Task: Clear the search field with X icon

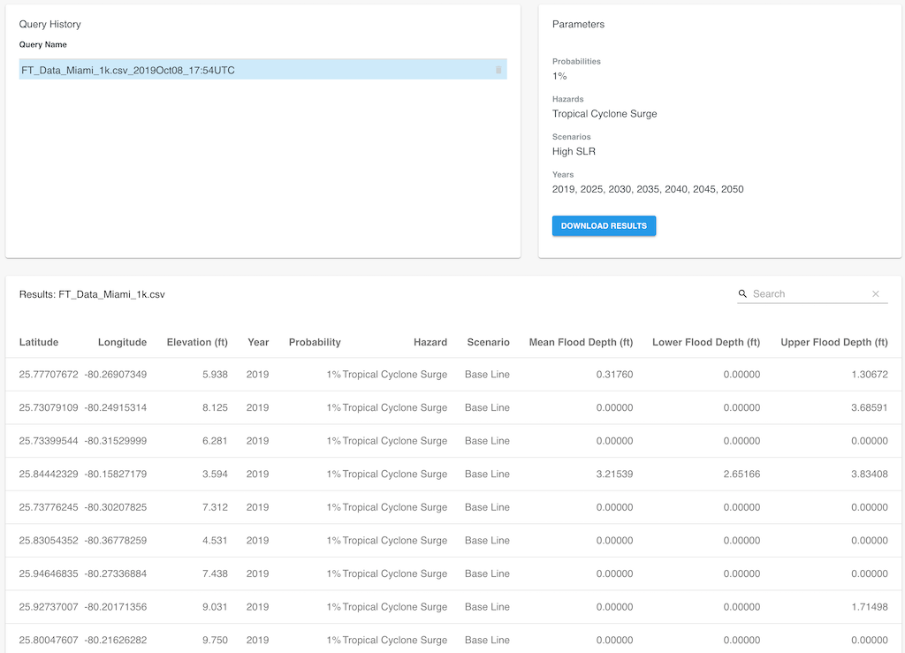Action: pos(875,294)
